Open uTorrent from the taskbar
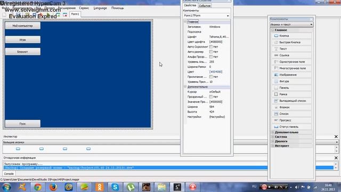Image resolution: width=341 pixels, height=192 pixels. click(131, 187)
